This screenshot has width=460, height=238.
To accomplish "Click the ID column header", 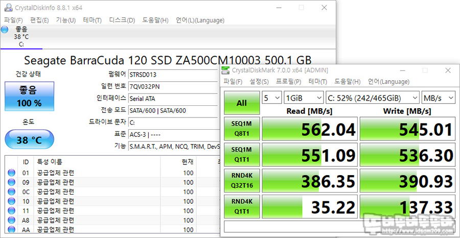I will (x=26, y=162).
